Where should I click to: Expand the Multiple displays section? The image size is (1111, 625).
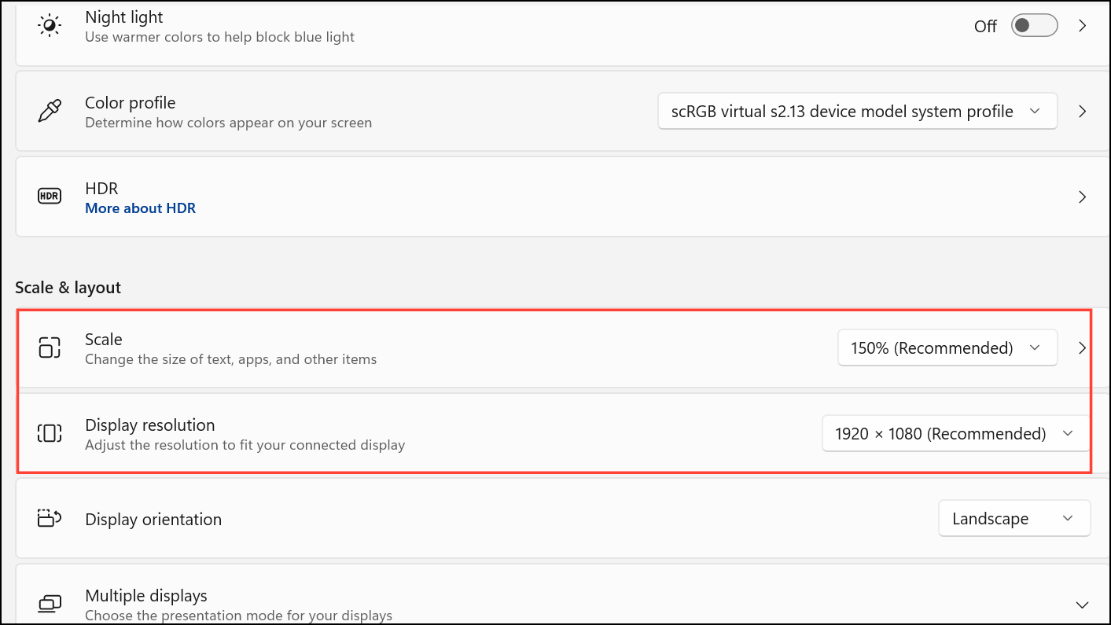pyautogui.click(x=1082, y=604)
